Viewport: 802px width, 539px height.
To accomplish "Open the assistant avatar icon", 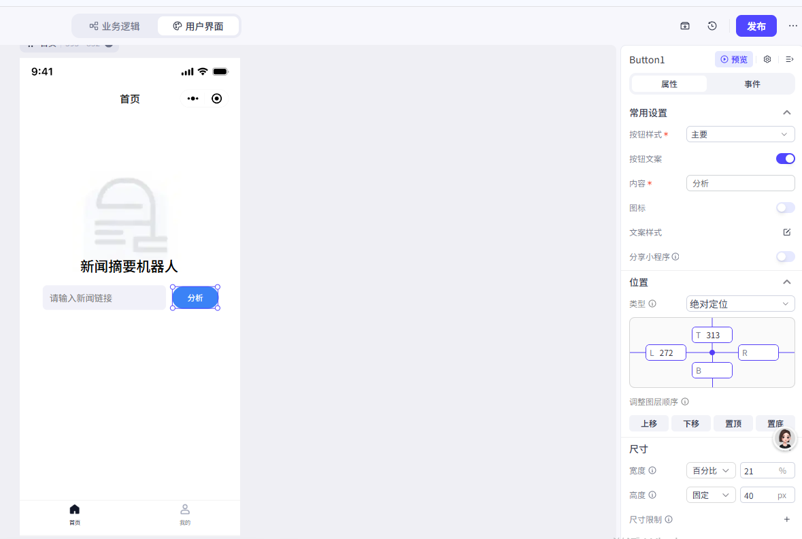I will pyautogui.click(x=786, y=438).
